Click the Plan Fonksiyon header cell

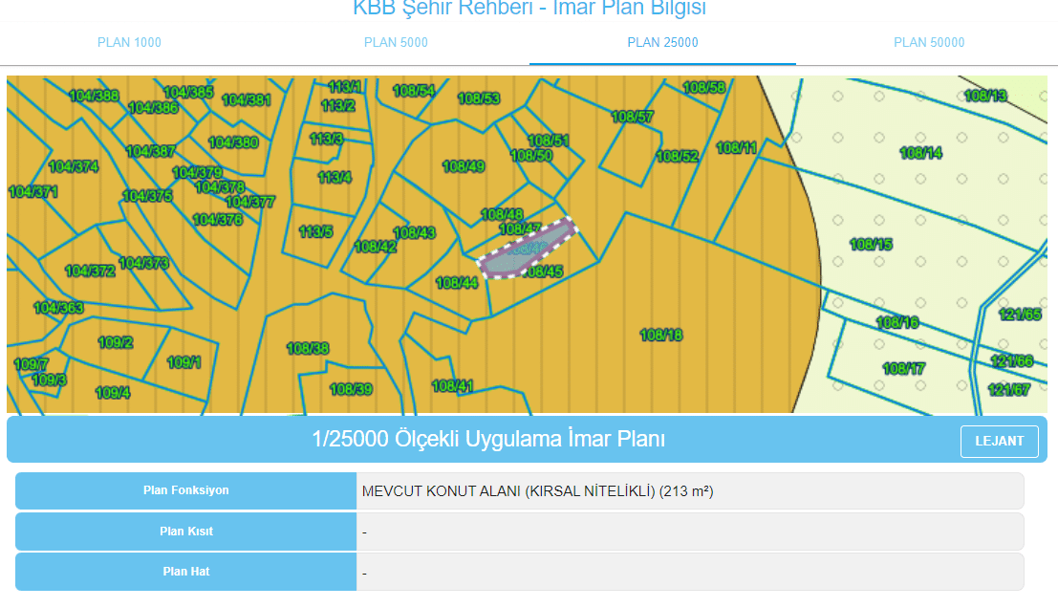[x=185, y=490]
